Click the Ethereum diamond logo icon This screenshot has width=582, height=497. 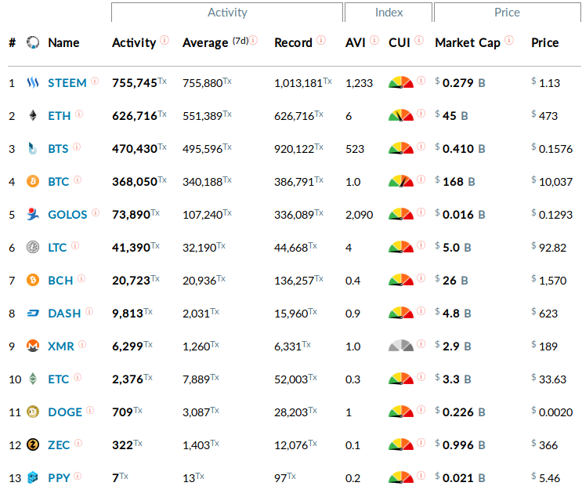(33, 115)
